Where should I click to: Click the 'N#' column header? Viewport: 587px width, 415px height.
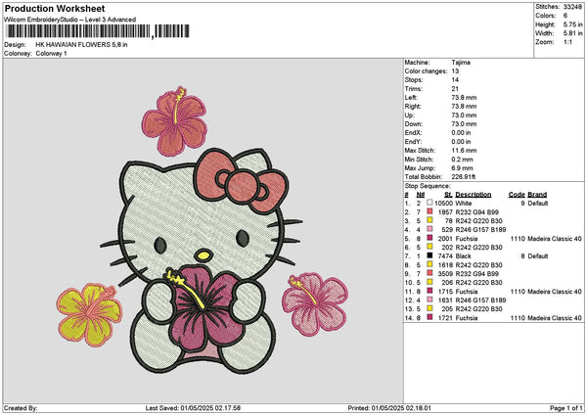(421, 195)
